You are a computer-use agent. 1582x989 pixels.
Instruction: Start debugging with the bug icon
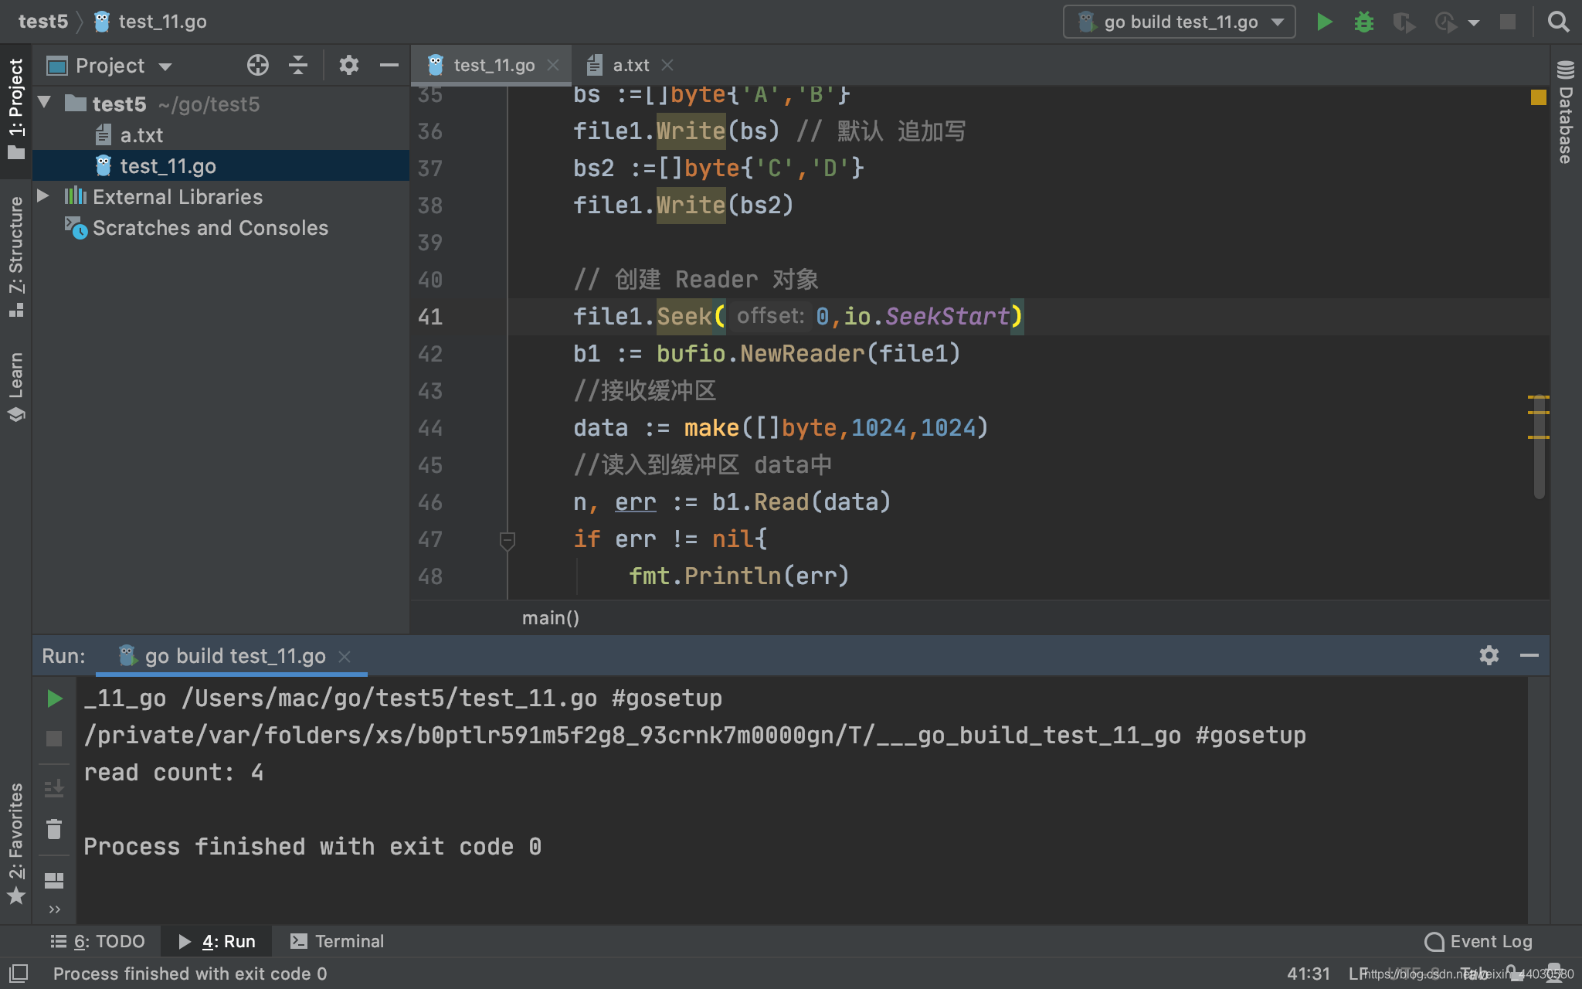pyautogui.click(x=1364, y=22)
